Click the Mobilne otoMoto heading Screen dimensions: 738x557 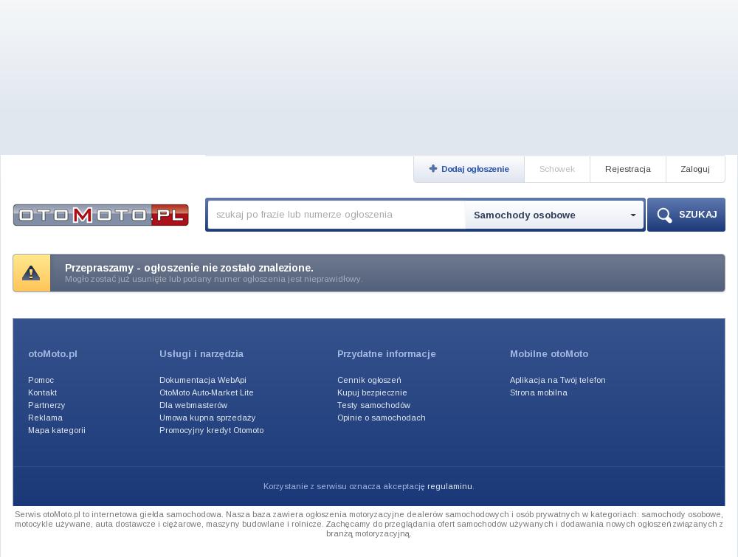(549, 354)
